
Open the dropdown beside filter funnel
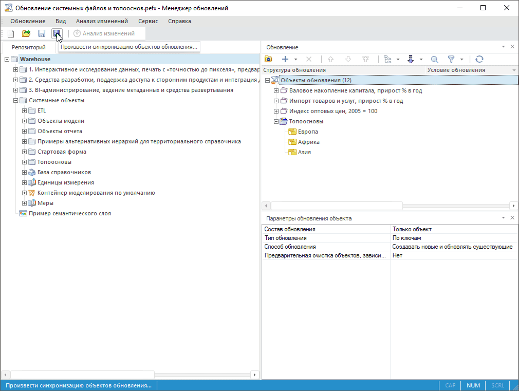pos(461,60)
